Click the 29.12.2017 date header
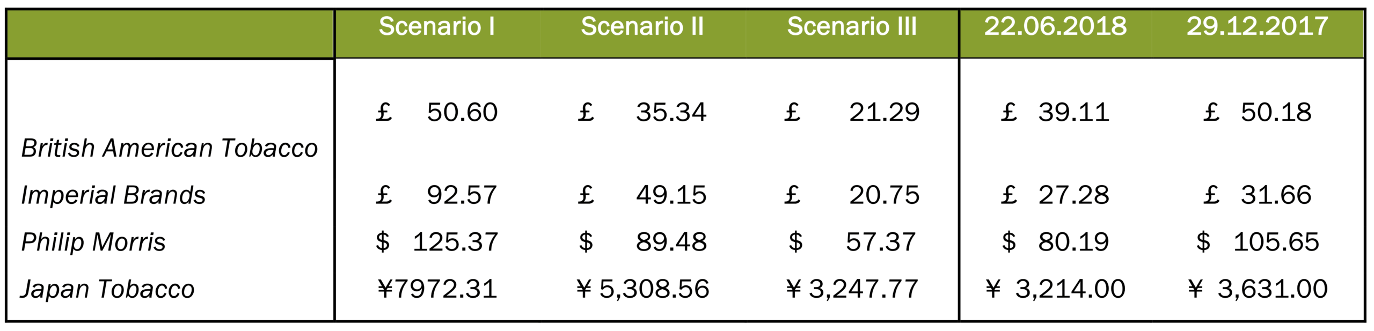Image resolution: width=1374 pixels, height=331 pixels. pos(1257,27)
